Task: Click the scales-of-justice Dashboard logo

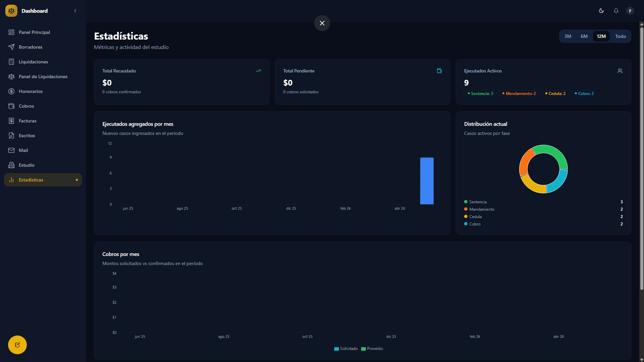Action: 11,11
